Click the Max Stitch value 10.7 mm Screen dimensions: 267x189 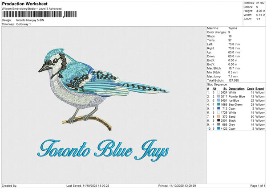tap(234, 68)
